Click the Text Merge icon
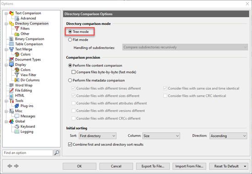Screen dimensions: 252x174 (x=11, y=49)
